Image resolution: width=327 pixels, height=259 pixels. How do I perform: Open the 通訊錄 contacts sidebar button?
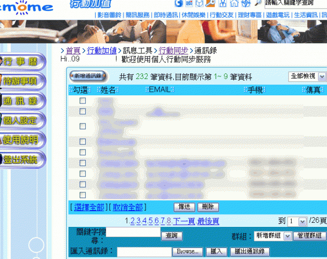[x=22, y=101]
